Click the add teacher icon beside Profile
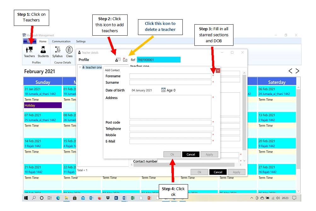Viewport: 316px width, 211px height. click(x=118, y=60)
